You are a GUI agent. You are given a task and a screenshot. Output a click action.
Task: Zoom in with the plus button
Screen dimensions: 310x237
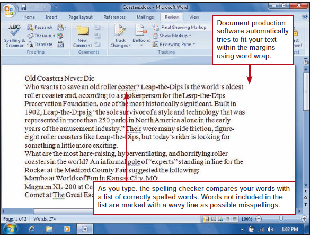tap(304, 219)
